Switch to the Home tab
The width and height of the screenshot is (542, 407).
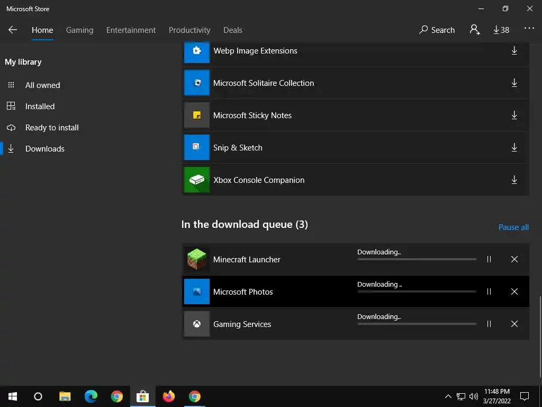(x=42, y=30)
